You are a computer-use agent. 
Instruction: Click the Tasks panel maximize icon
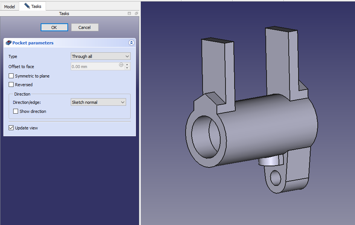pos(129,14)
